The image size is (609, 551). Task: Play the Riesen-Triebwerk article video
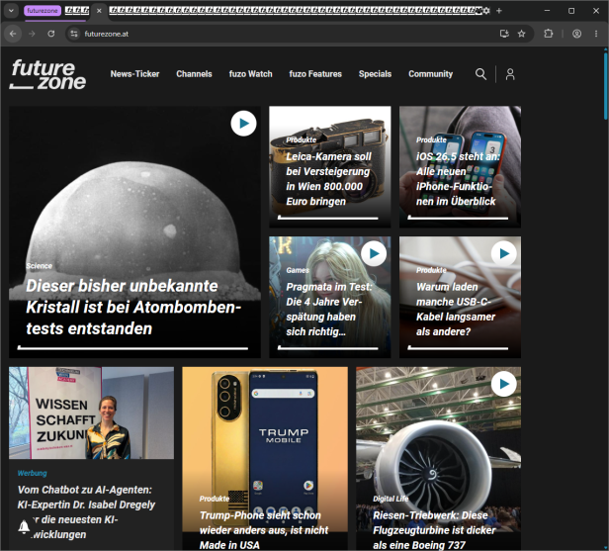pos(504,384)
